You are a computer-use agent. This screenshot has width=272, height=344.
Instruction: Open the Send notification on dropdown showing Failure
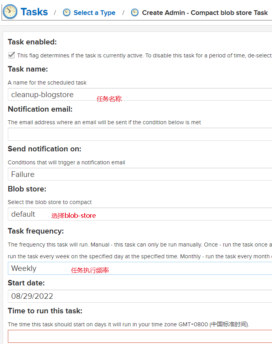click(x=140, y=174)
